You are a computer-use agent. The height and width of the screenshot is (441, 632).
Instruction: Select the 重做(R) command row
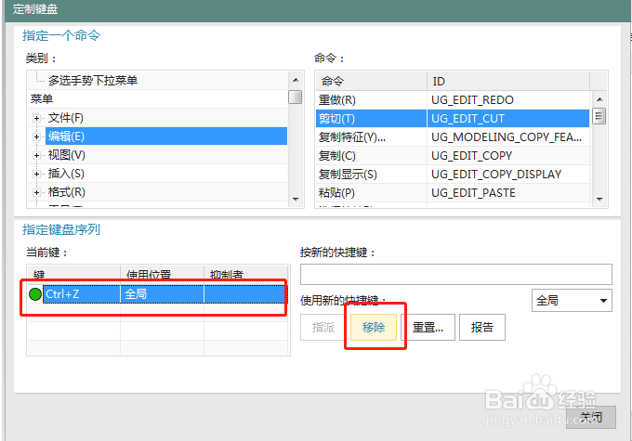[453, 100]
